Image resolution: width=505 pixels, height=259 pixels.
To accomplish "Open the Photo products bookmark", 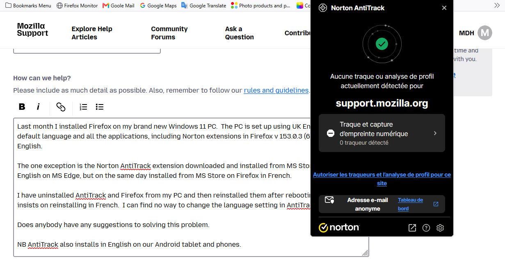I will [x=260, y=6].
